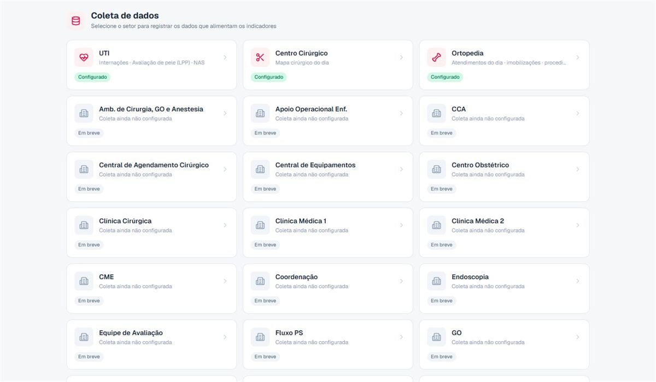Click building icon on Equipe de Avaliação card
This screenshot has height=382, width=656.
[84, 337]
